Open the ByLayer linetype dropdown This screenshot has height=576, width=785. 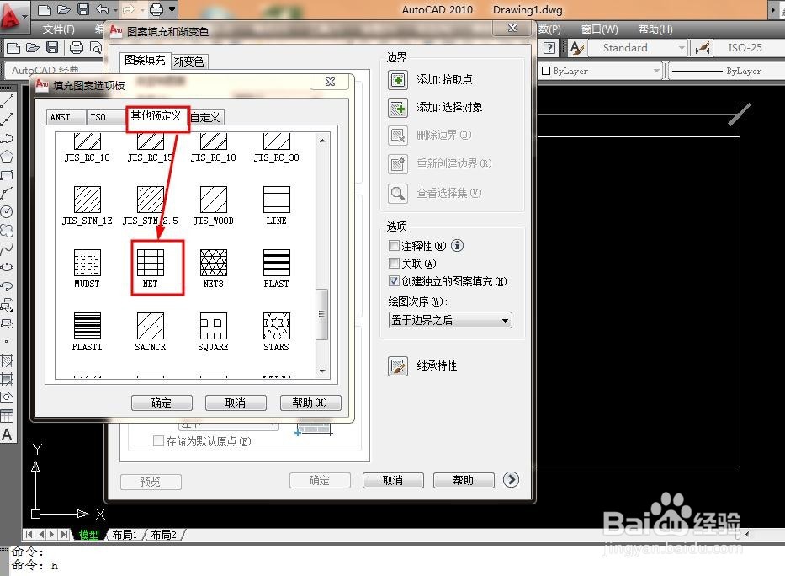(726, 71)
